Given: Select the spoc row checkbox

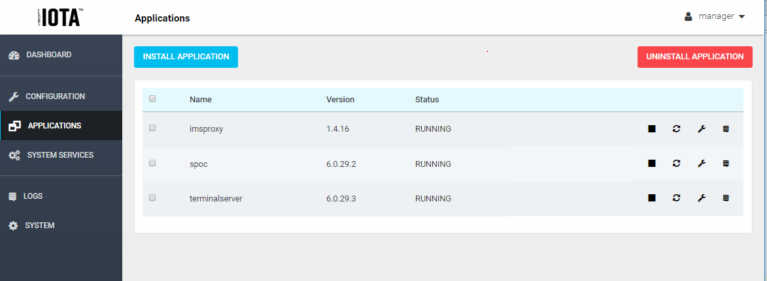Looking at the screenshot, I should (152, 163).
